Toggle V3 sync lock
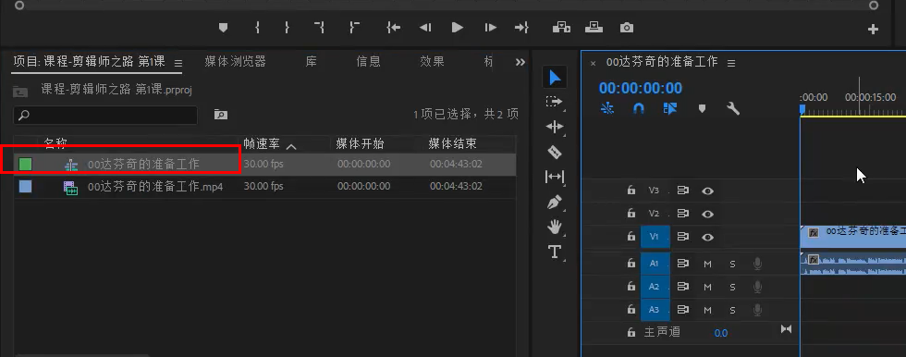This screenshot has height=357, width=906. pyautogui.click(x=683, y=191)
